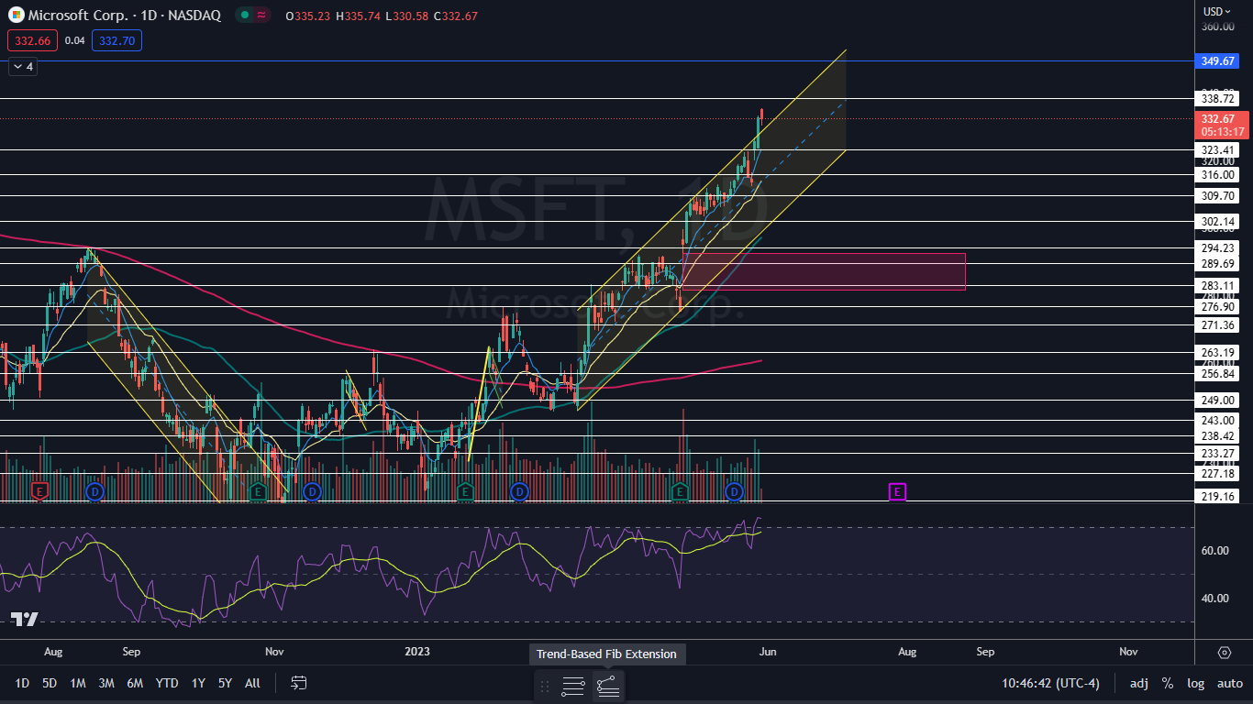
Task: Click the pink wavy data-status icon
Action: 261,16
